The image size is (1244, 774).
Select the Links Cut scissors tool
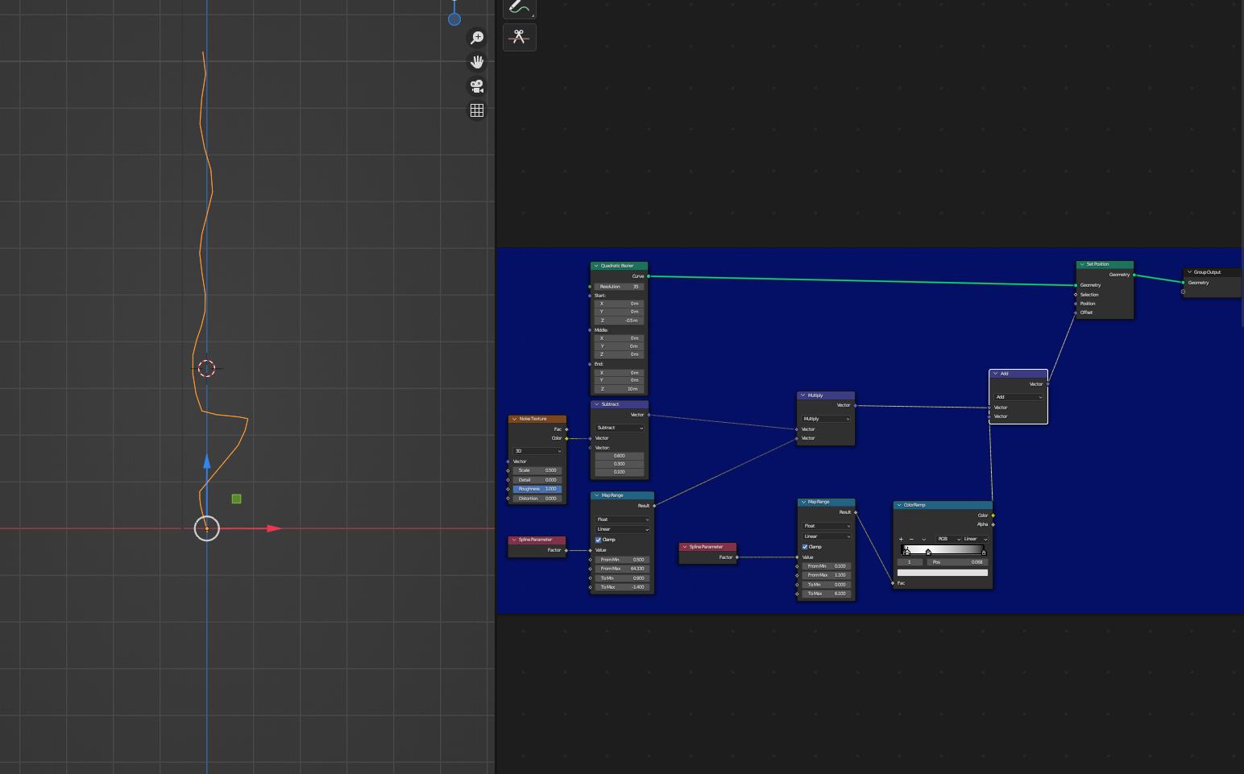click(520, 37)
